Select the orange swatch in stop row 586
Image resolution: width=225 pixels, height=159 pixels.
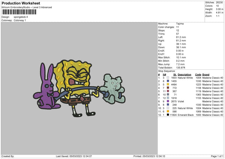(x=168, y=111)
